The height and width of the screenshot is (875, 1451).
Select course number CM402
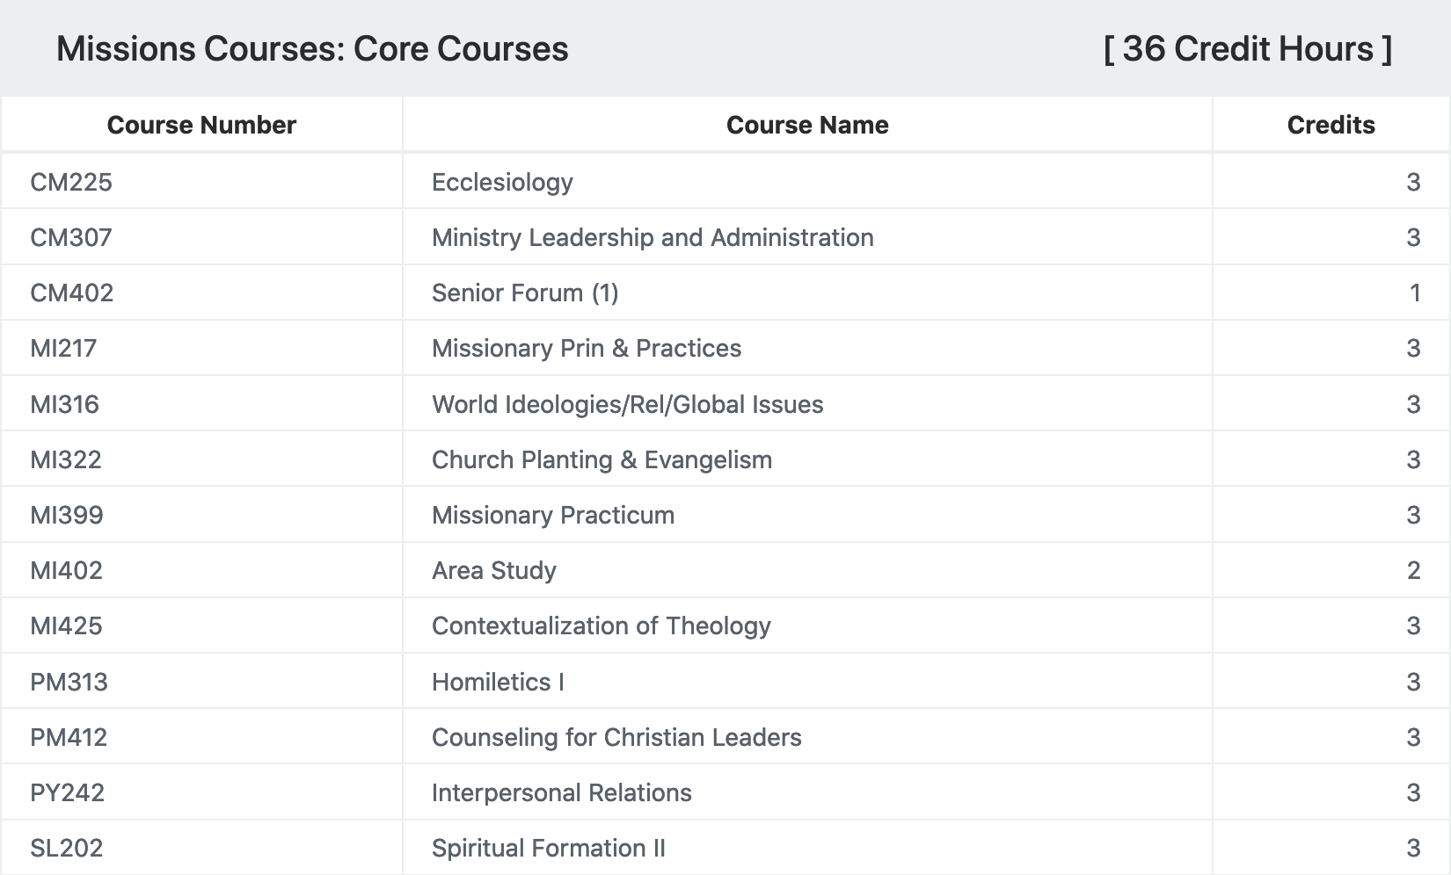pos(72,293)
